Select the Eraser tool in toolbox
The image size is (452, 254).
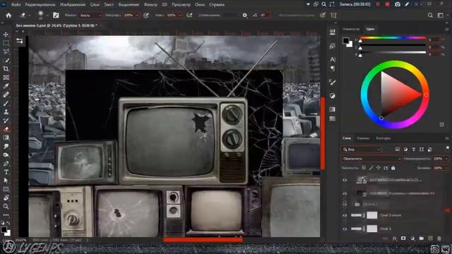point(6,129)
